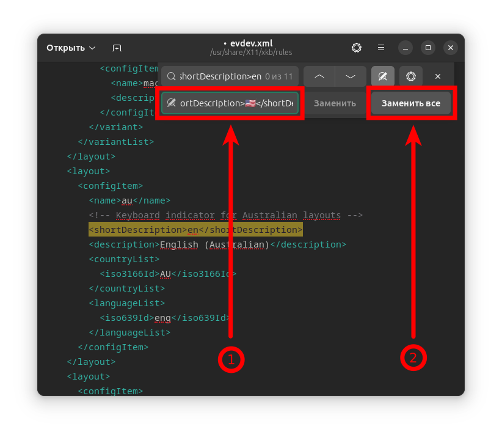Open the hamburger main menu
This screenshot has height=437, width=502.
[x=380, y=48]
